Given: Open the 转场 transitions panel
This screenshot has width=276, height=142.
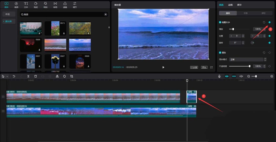Looking at the screenshot, I should click(x=55, y=5).
